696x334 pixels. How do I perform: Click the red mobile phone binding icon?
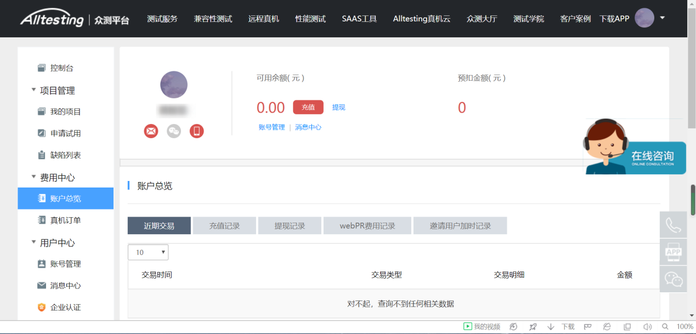pos(197,131)
